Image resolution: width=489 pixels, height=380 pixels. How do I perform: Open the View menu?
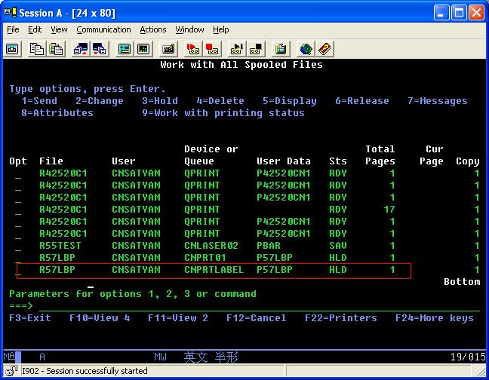(x=59, y=29)
